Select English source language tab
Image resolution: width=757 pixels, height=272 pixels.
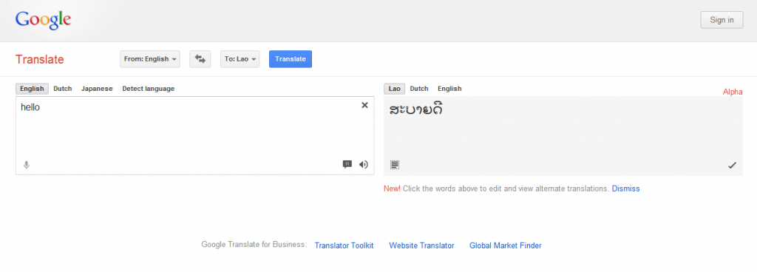pyautogui.click(x=32, y=89)
